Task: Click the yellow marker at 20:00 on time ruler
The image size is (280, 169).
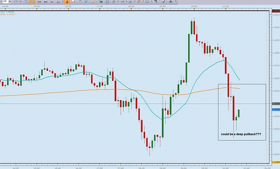Action: (x=194, y=9)
